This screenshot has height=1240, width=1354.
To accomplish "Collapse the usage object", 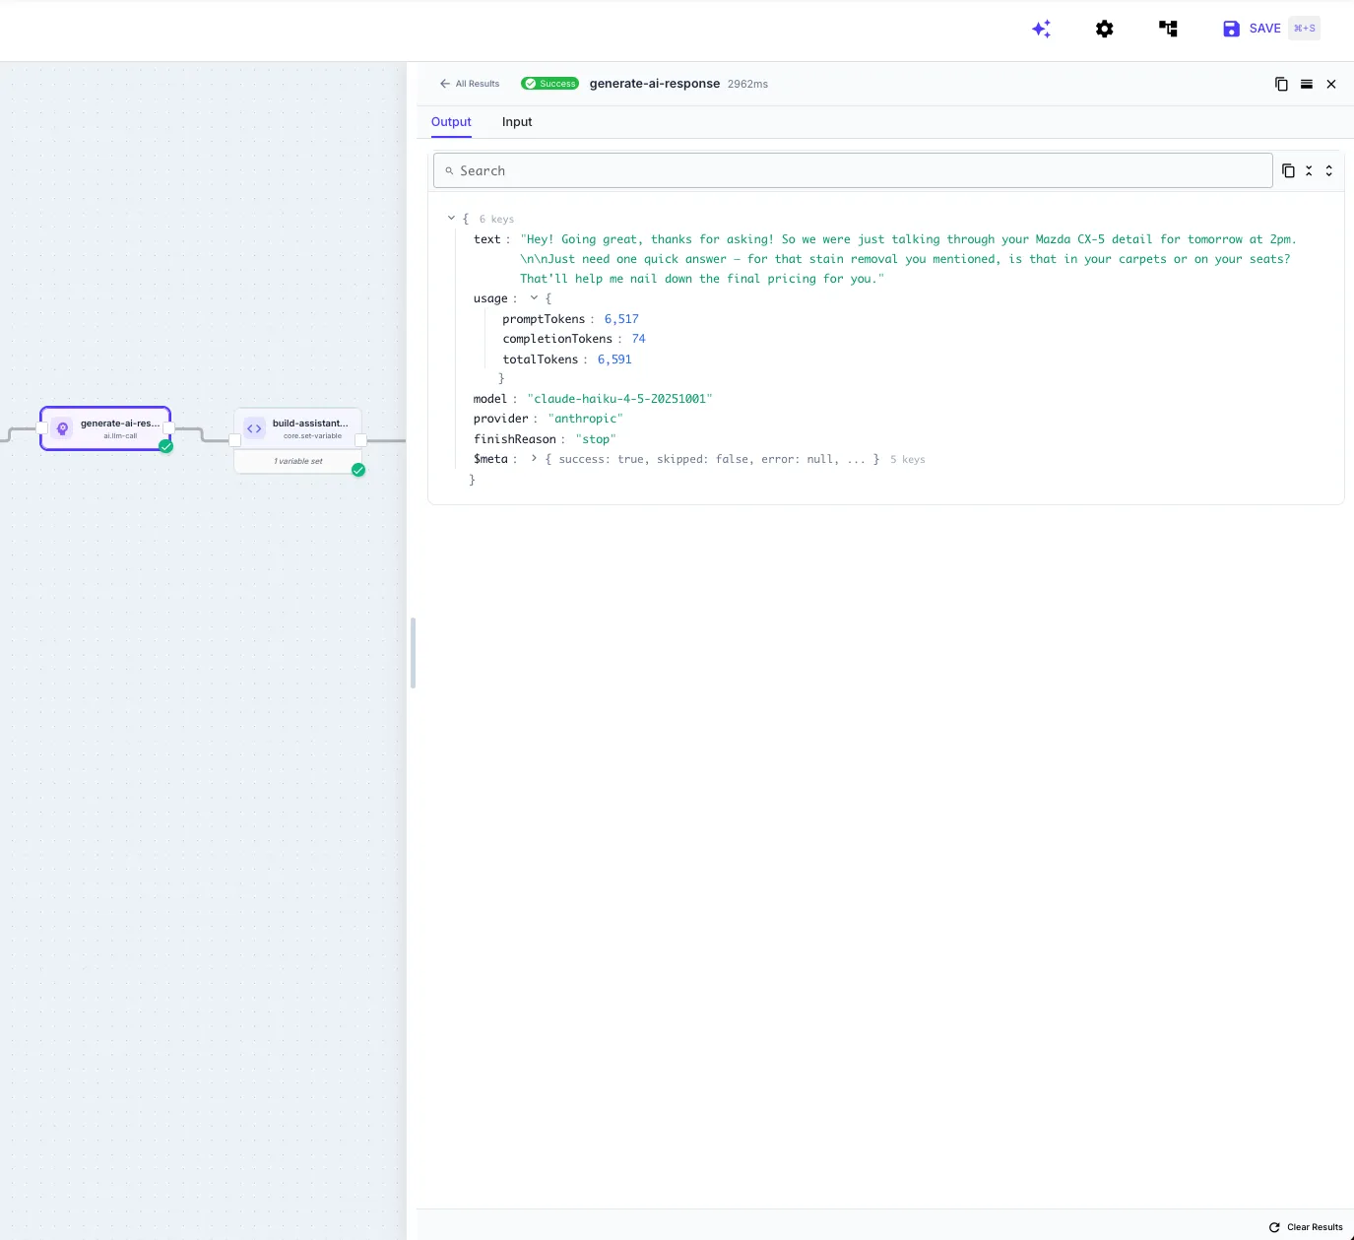I will (534, 298).
